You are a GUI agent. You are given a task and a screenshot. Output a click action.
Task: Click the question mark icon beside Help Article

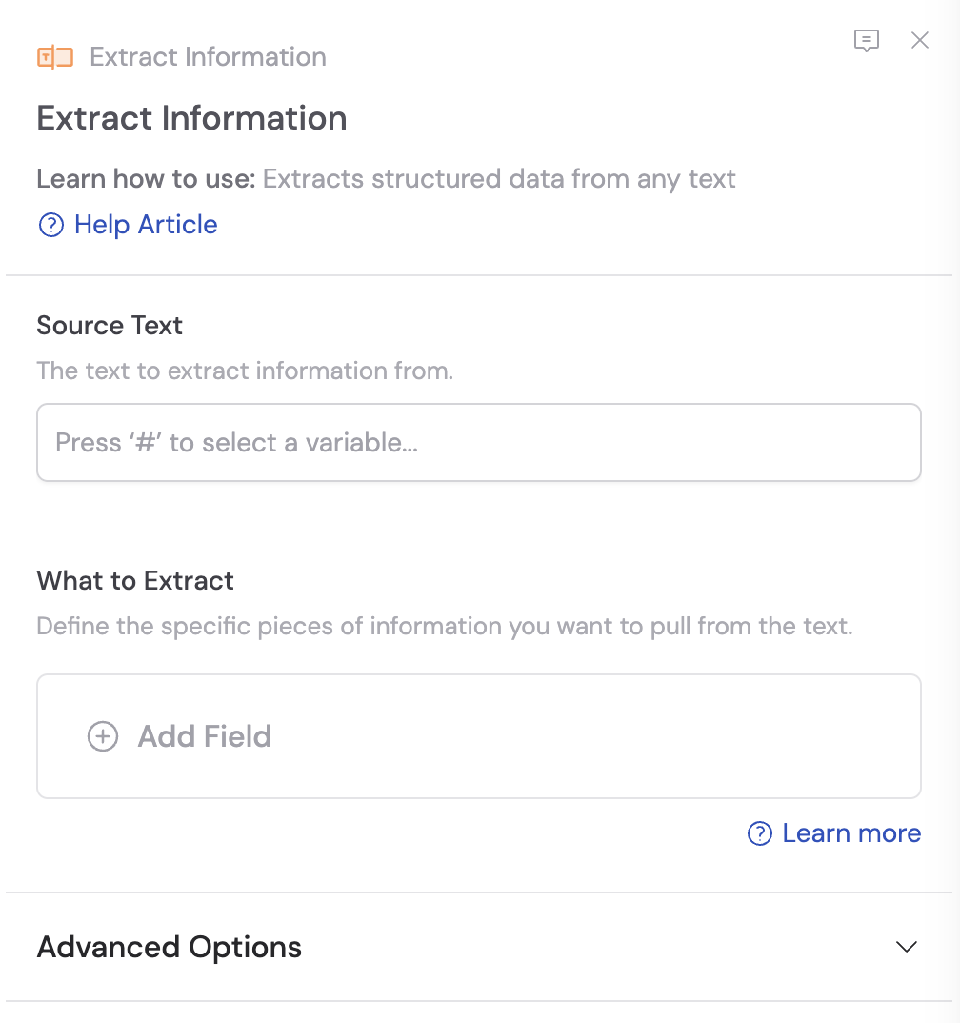[50, 225]
